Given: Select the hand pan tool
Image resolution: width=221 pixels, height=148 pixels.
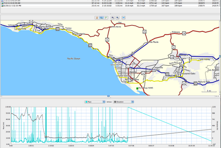Looking at the screenshot, I should pos(97,18).
